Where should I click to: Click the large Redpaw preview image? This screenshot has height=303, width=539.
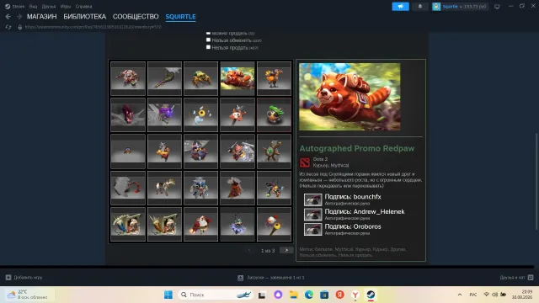(x=350, y=97)
